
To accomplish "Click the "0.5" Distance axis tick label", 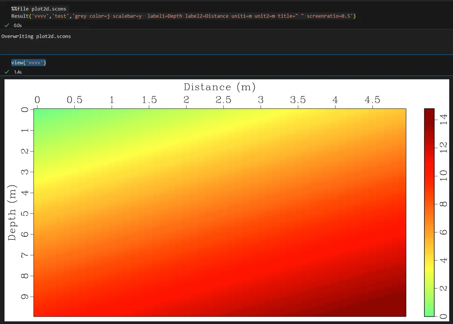I will [74, 100].
